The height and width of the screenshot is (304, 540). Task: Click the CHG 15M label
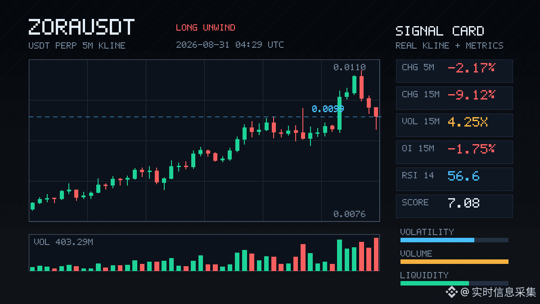421,94
